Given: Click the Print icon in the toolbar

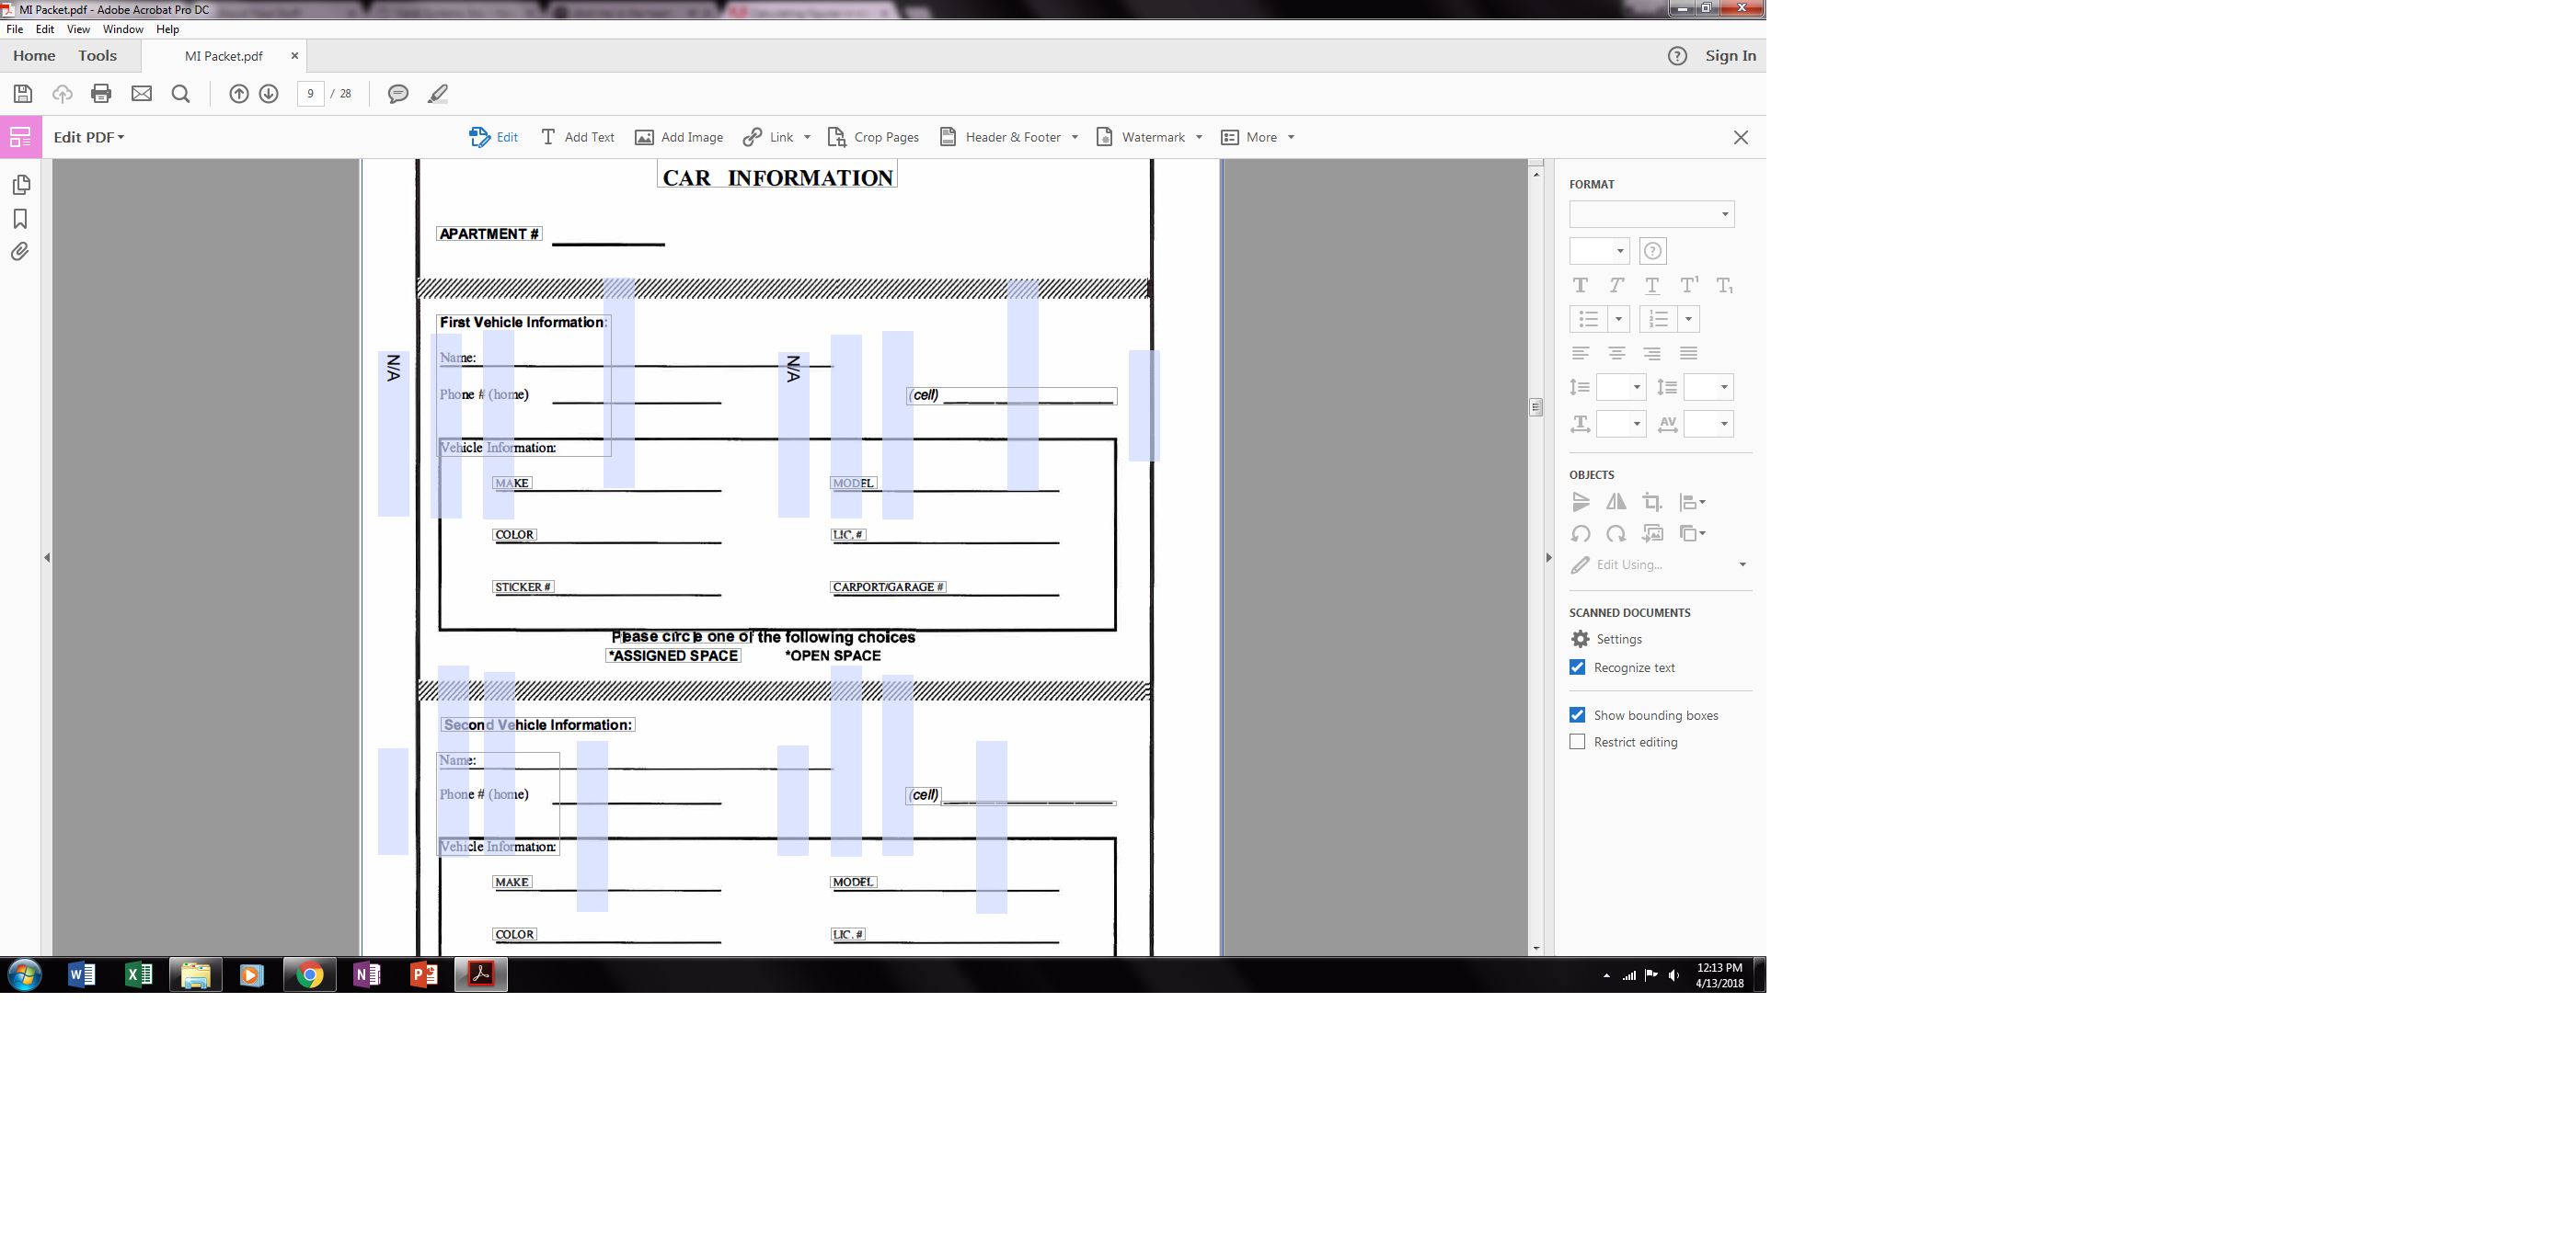Looking at the screenshot, I should tap(101, 93).
